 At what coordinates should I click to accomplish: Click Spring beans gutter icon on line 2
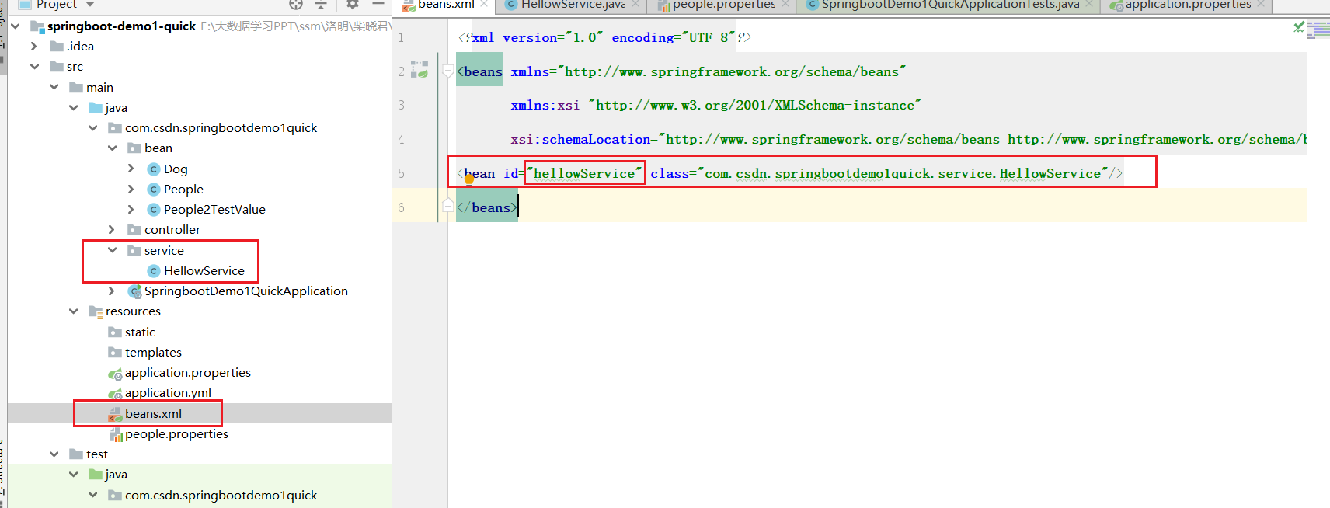[x=420, y=70]
